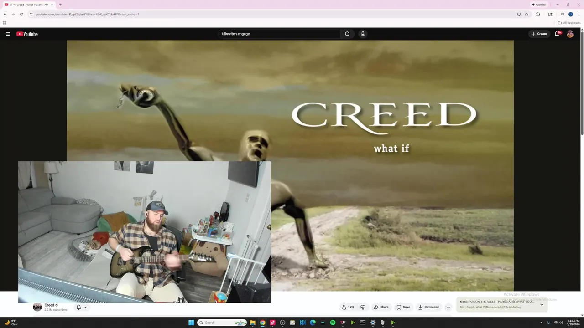Open the Chrome three-dot menu

click(579, 14)
